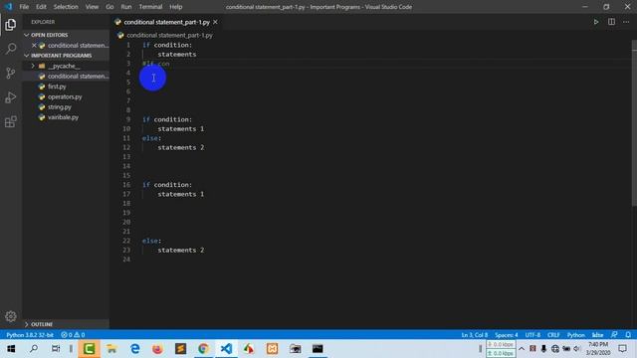Open string.py in the explorer
Image resolution: width=637 pixels, height=358 pixels.
60,107
